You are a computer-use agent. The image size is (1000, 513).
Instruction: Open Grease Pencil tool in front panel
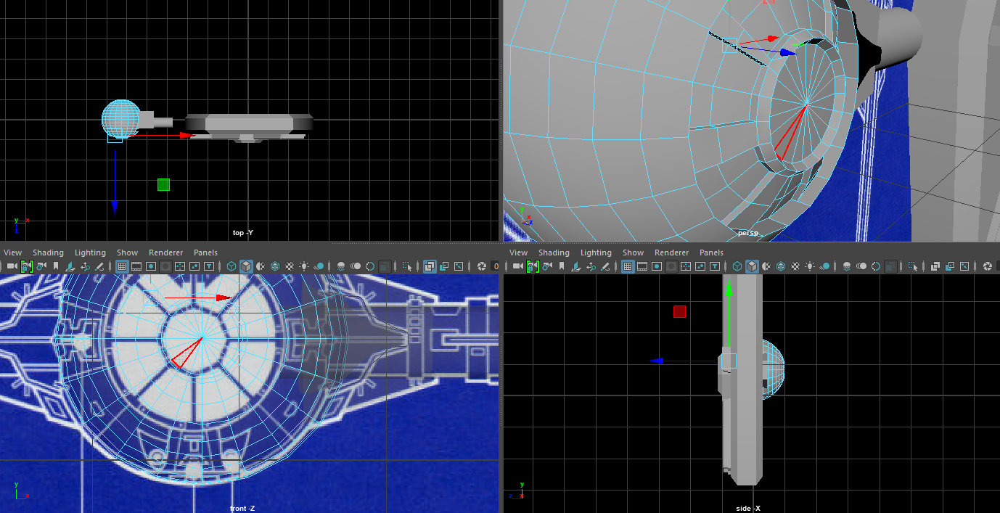[x=99, y=266]
